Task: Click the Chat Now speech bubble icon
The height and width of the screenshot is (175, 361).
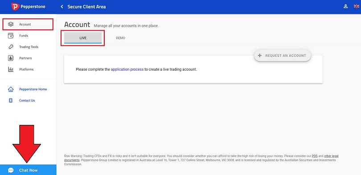Action: 11,170
